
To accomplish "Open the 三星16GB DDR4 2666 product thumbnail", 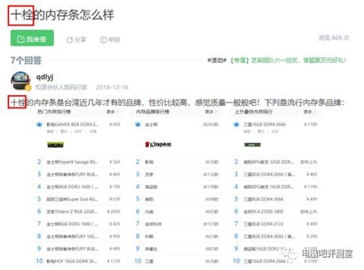I will (x=252, y=144).
